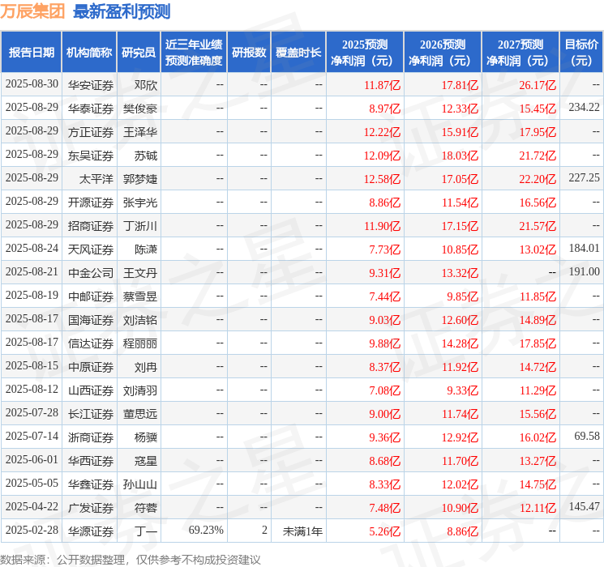Click the 广发证券 institution cell
This screenshot has width=604, height=567.
(91, 508)
